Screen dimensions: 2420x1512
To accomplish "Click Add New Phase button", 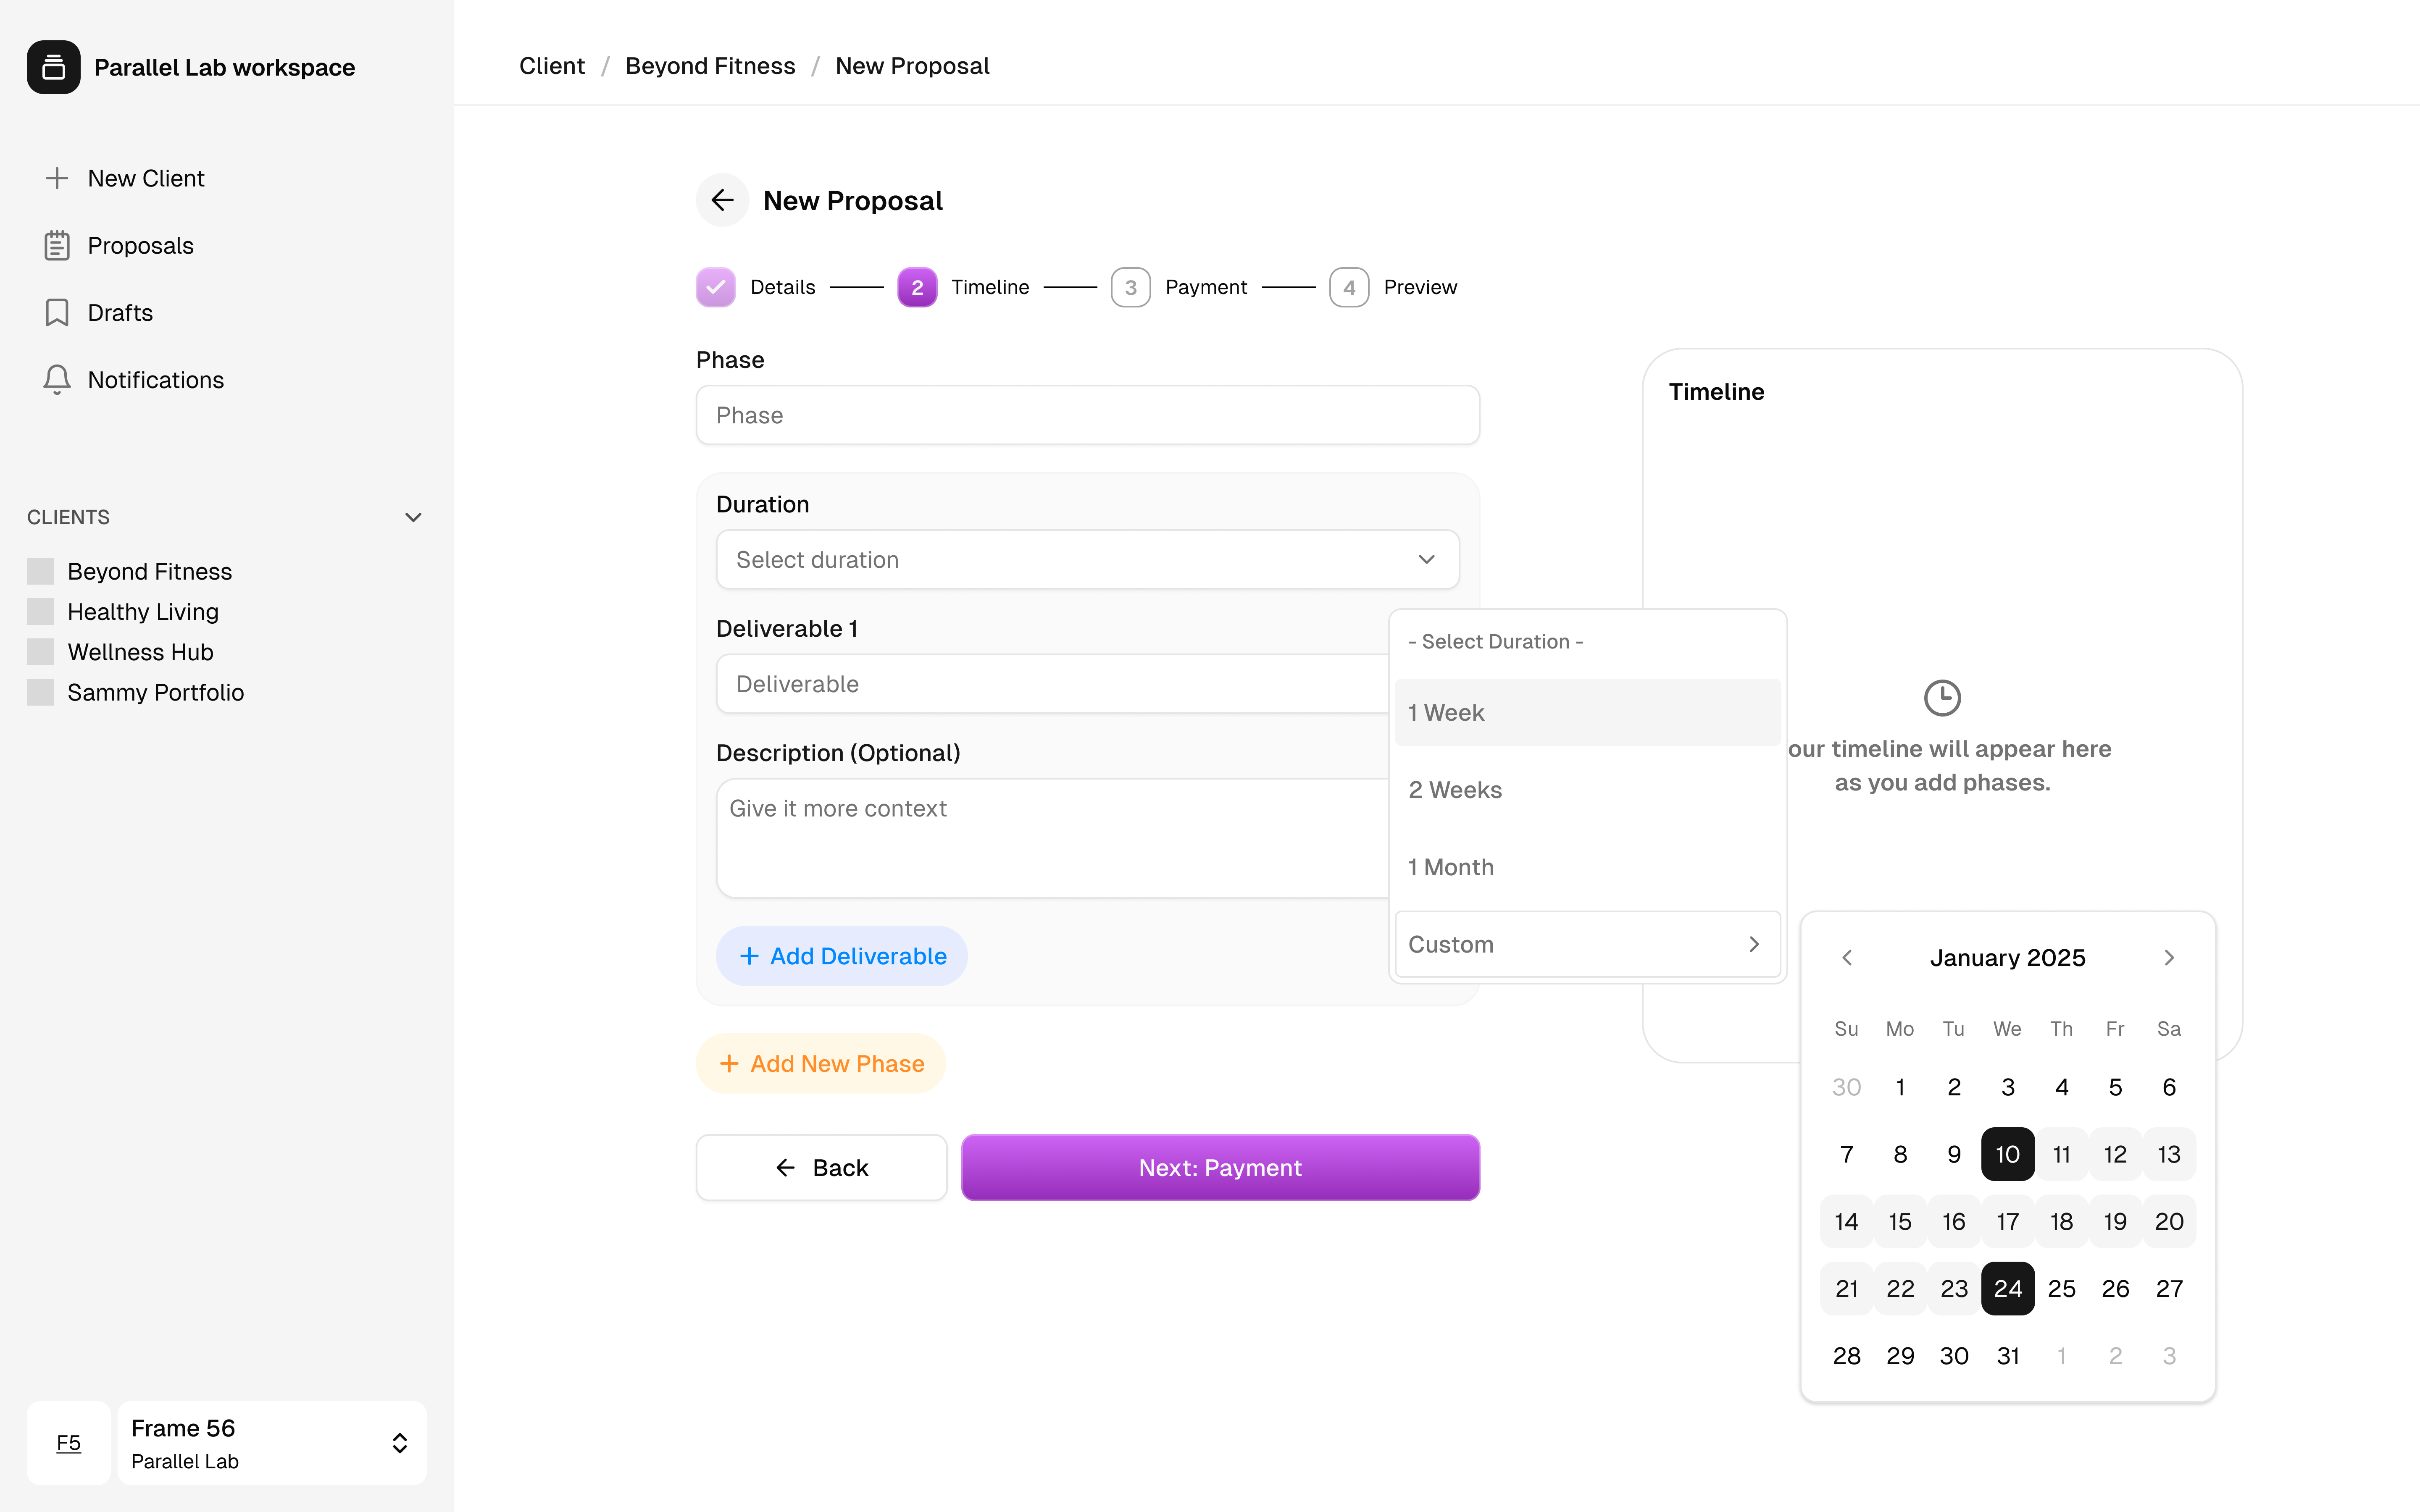I will pos(821,1063).
